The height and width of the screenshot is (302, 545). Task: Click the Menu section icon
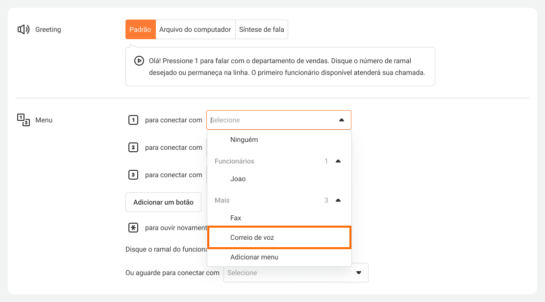point(24,120)
